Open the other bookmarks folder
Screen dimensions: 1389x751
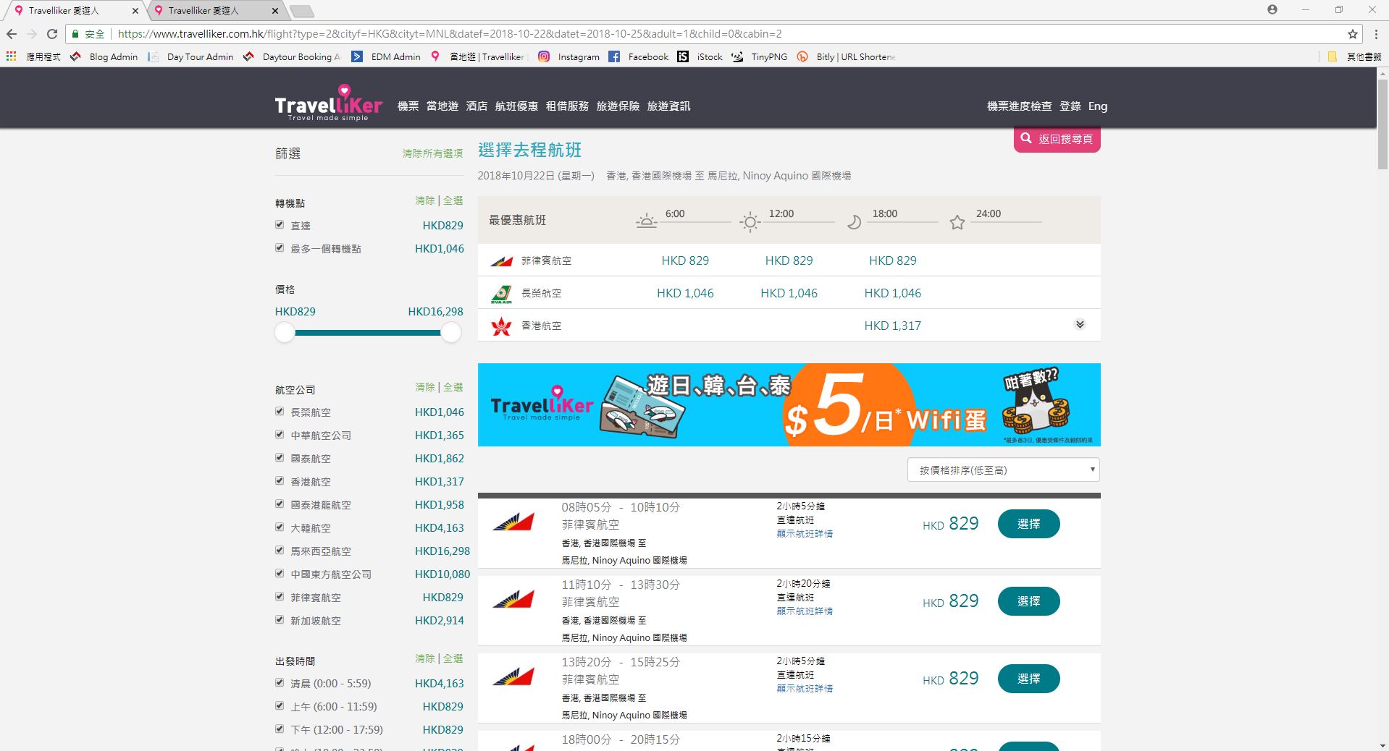click(x=1354, y=56)
